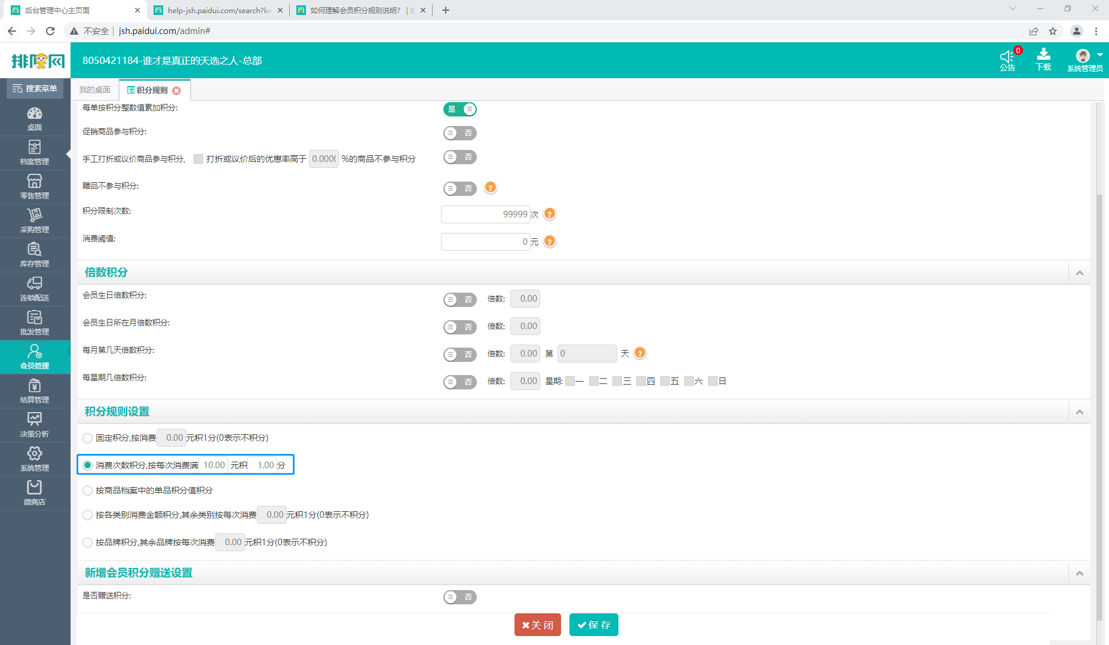Select 按各类别消费金额积分 radio option
The height and width of the screenshot is (645, 1109).
tap(88, 515)
